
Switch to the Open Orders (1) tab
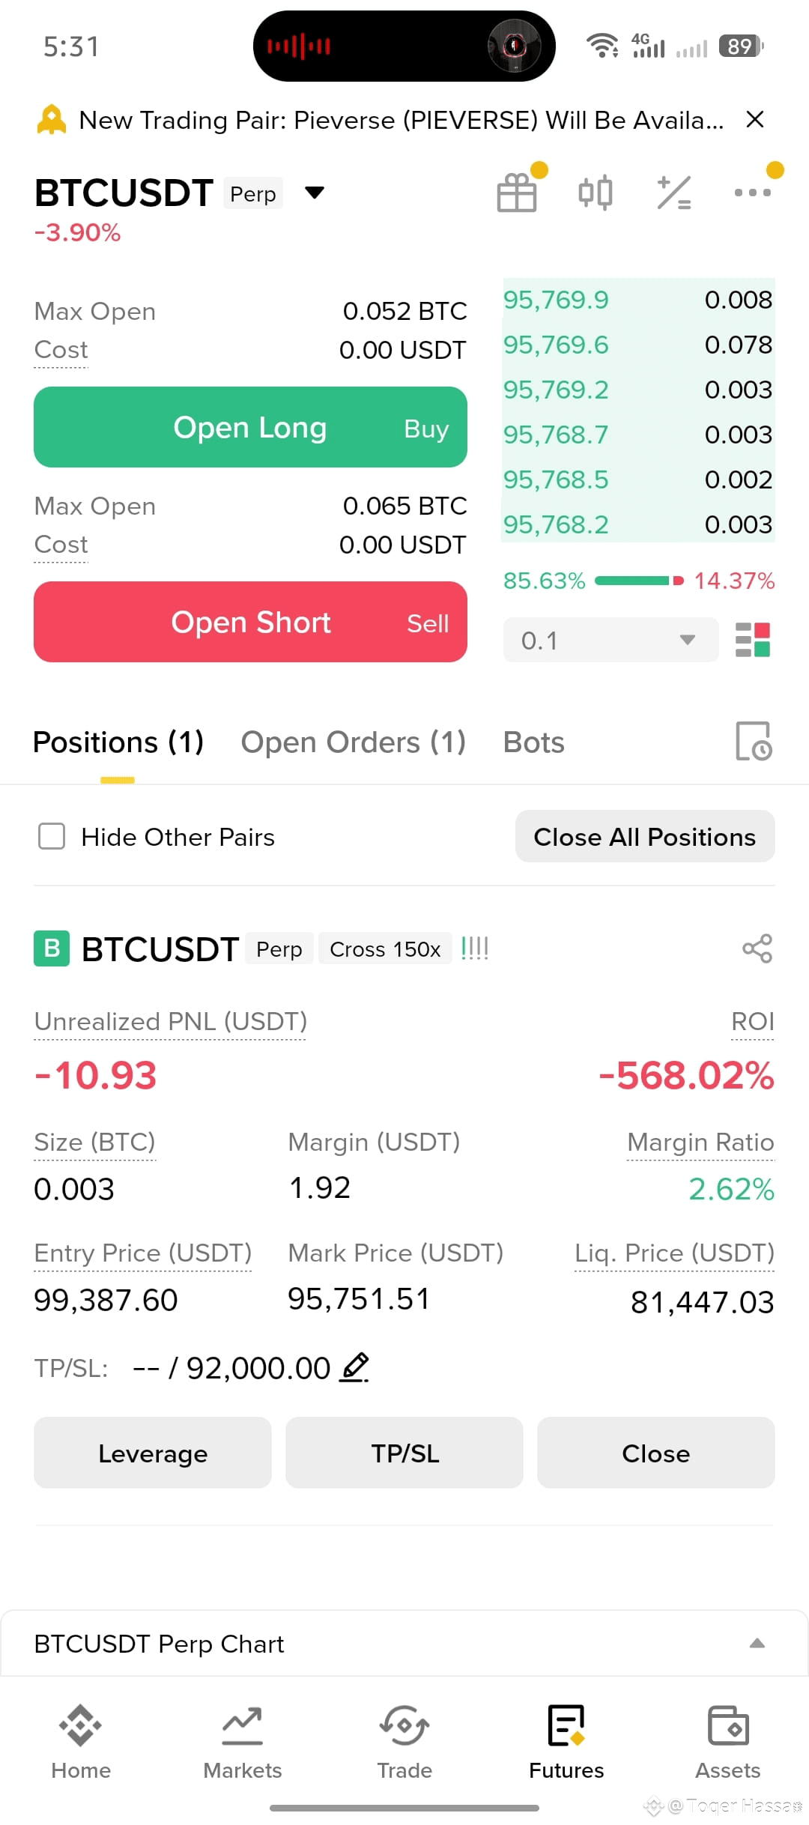tap(354, 742)
